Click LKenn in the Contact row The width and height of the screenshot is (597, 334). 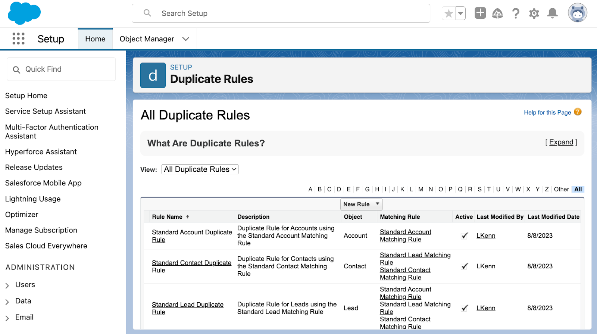tap(486, 266)
